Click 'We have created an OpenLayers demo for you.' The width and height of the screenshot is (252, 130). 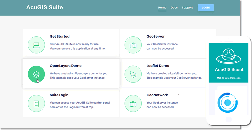click(x=79, y=73)
